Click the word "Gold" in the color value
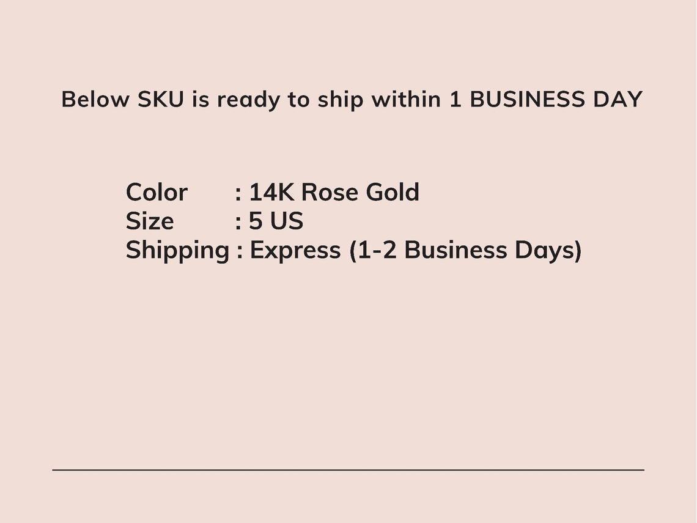 [393, 192]
